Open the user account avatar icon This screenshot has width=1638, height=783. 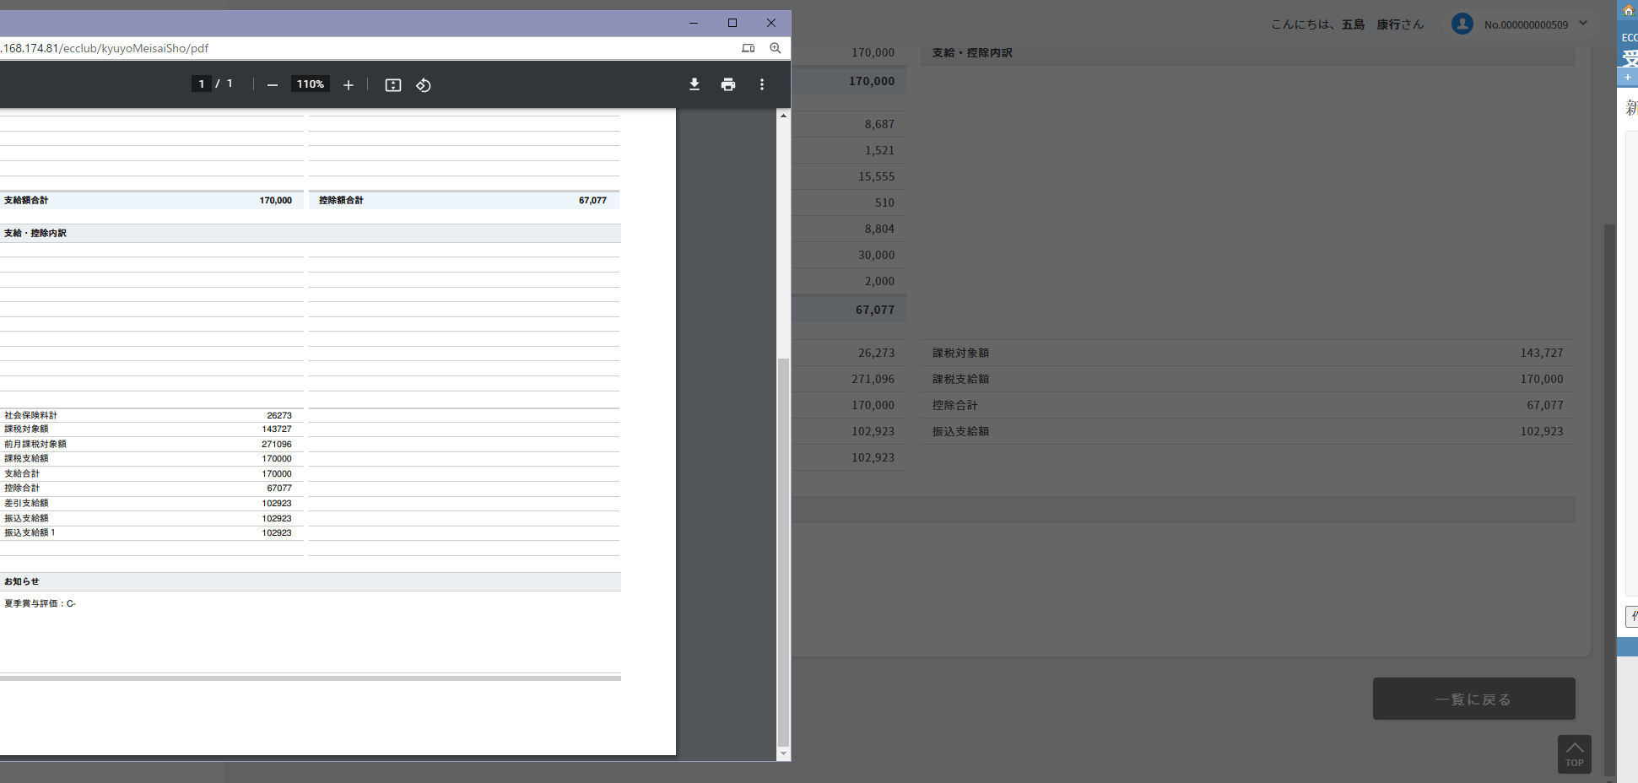coord(1462,24)
